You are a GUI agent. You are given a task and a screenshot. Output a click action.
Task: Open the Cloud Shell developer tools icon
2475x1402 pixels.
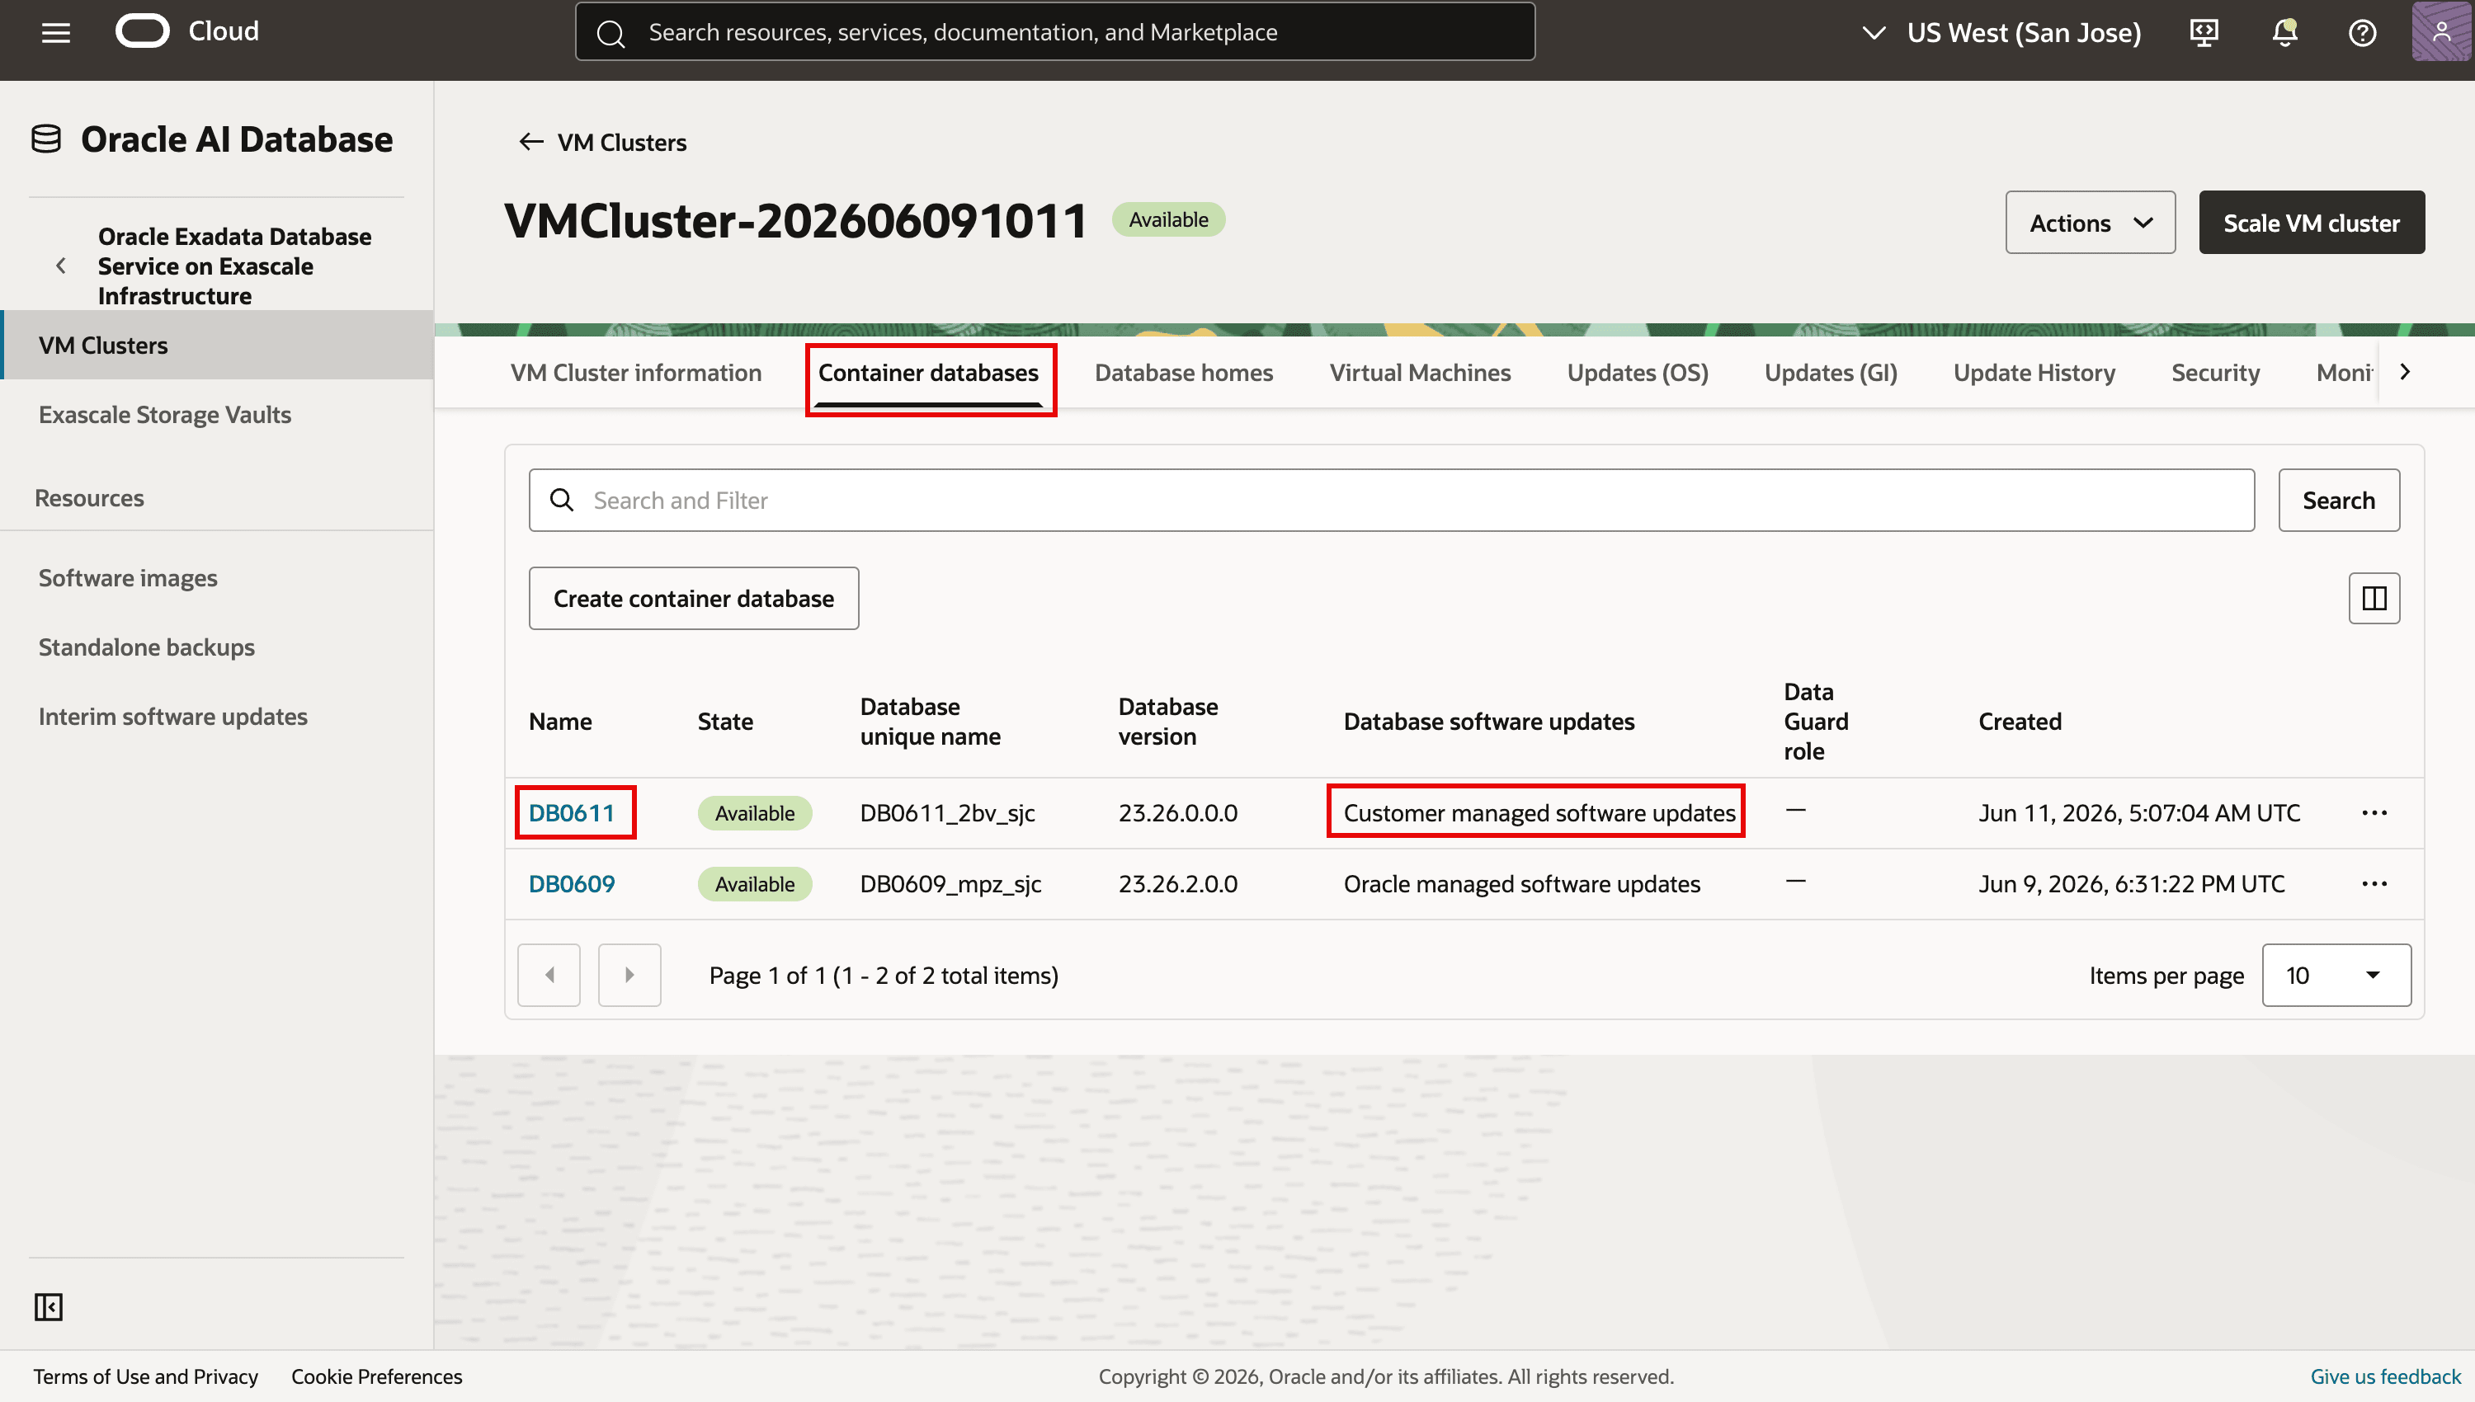(2204, 33)
